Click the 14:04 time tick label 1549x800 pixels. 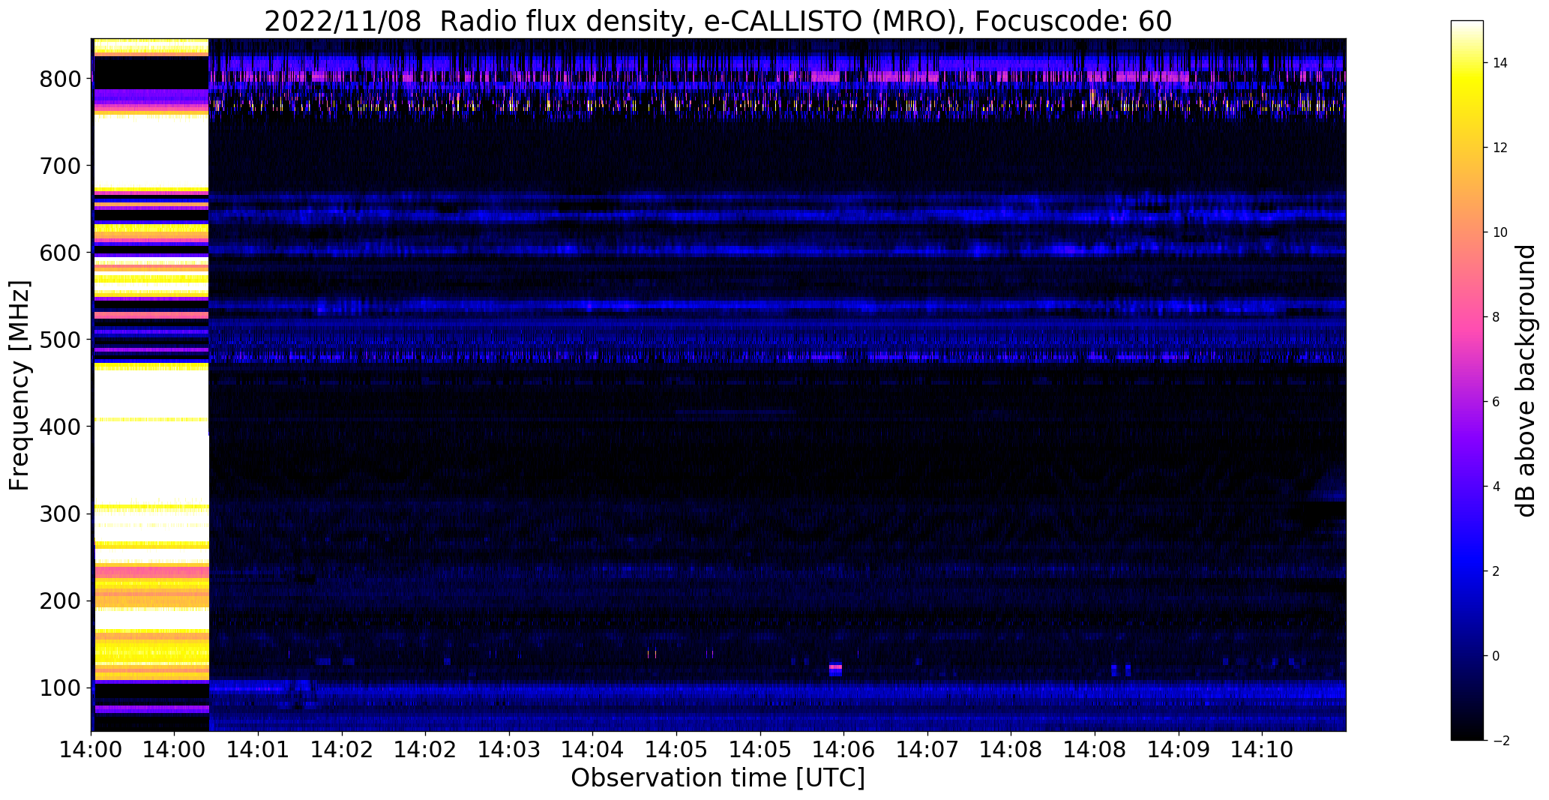[592, 749]
